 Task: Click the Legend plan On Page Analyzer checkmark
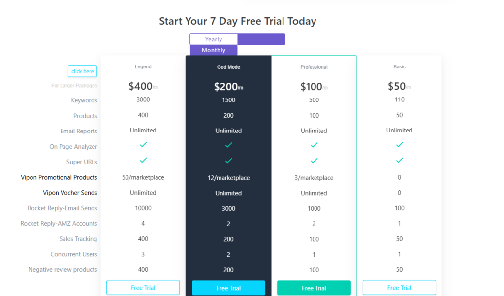[143, 145]
